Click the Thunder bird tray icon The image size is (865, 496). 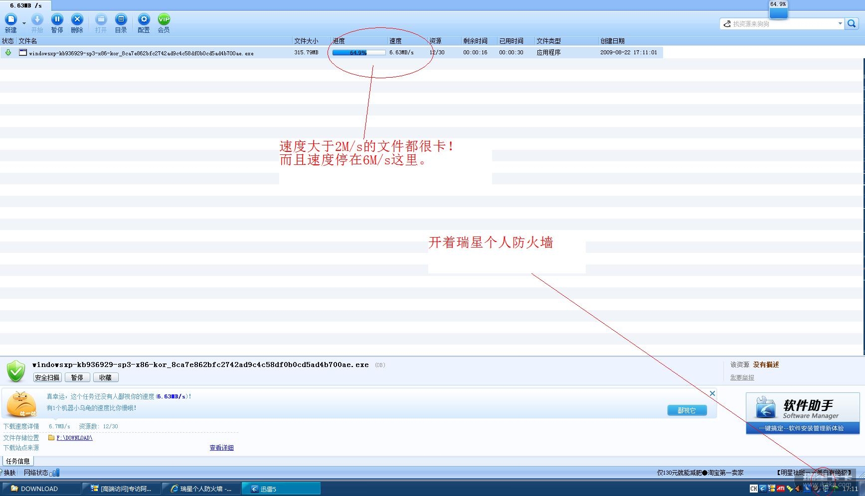coord(763,489)
